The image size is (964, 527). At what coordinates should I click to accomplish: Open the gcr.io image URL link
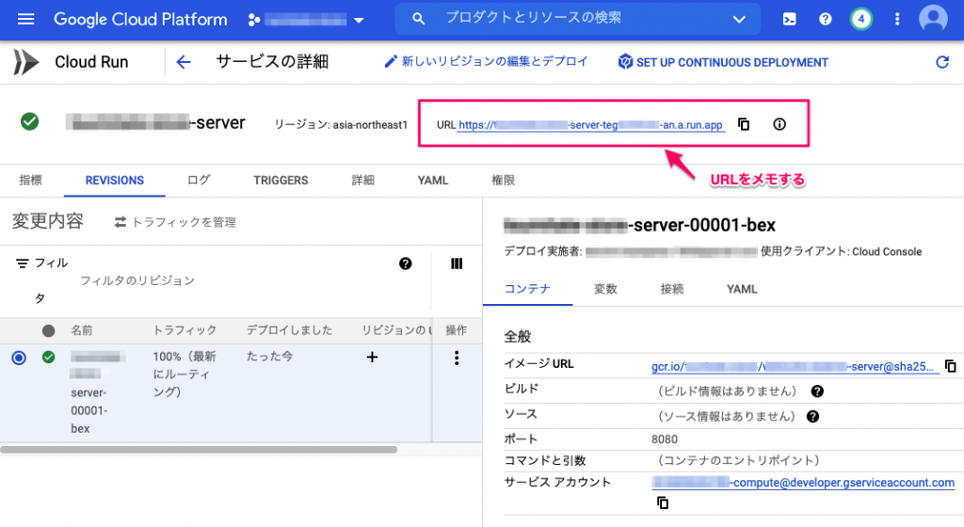coord(793,367)
